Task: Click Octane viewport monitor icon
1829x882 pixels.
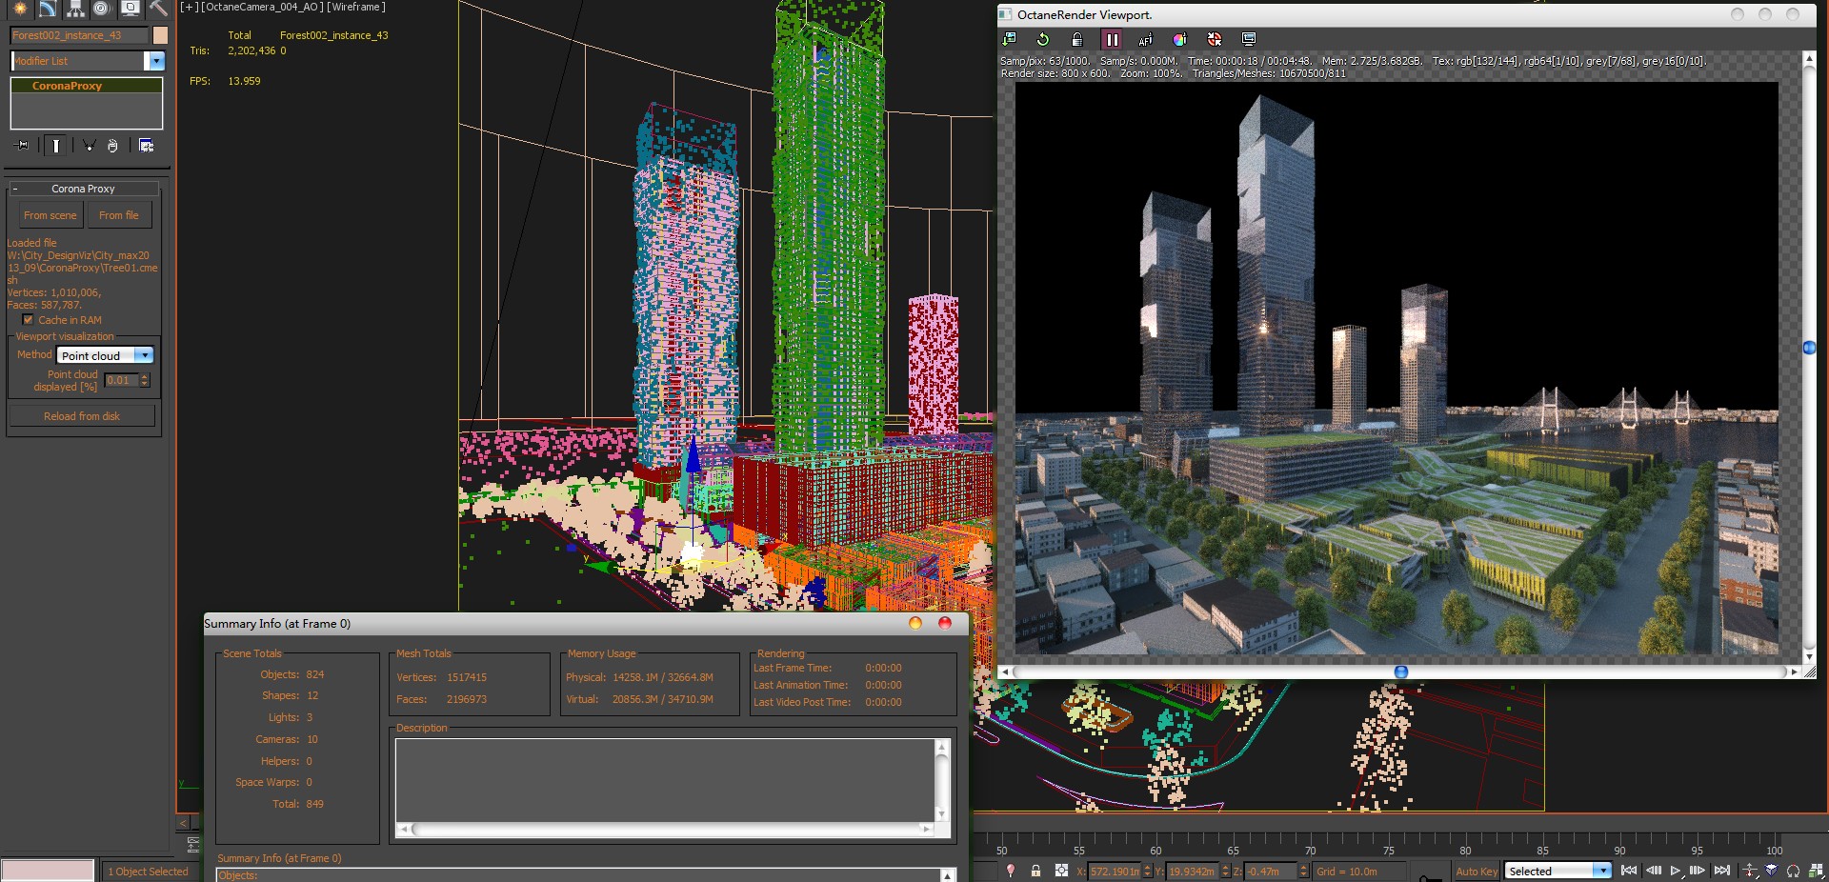Action: pos(1248,39)
